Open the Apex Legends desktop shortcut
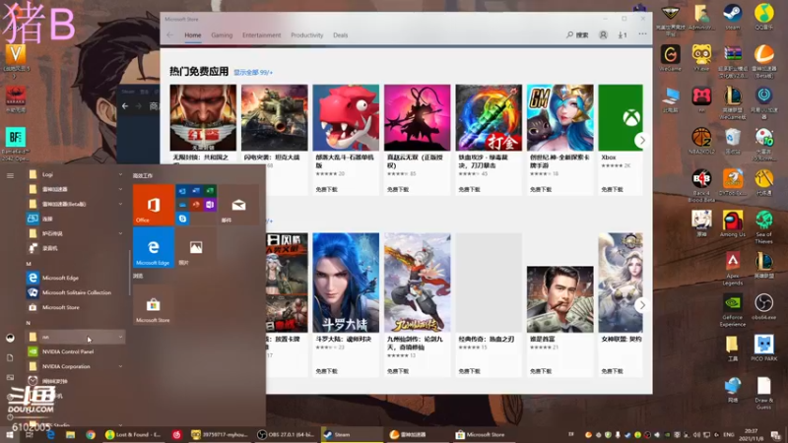788x443 pixels. point(732,269)
